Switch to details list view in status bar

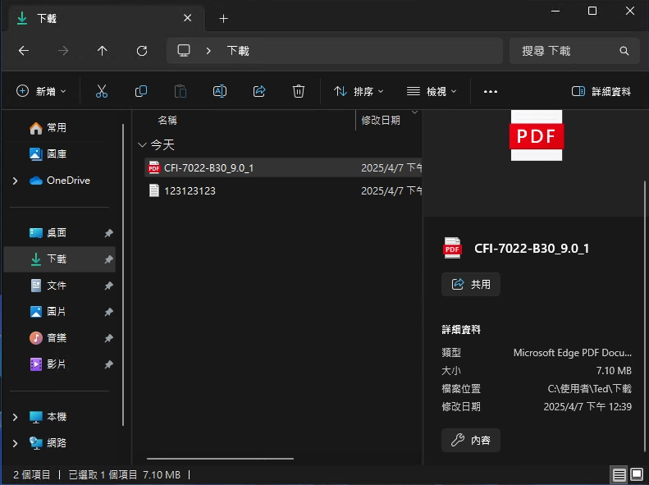pyautogui.click(x=619, y=474)
